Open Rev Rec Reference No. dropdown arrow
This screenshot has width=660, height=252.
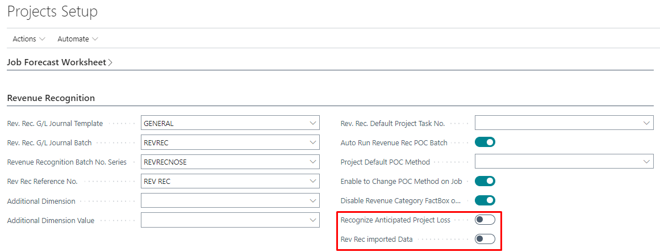pos(313,181)
